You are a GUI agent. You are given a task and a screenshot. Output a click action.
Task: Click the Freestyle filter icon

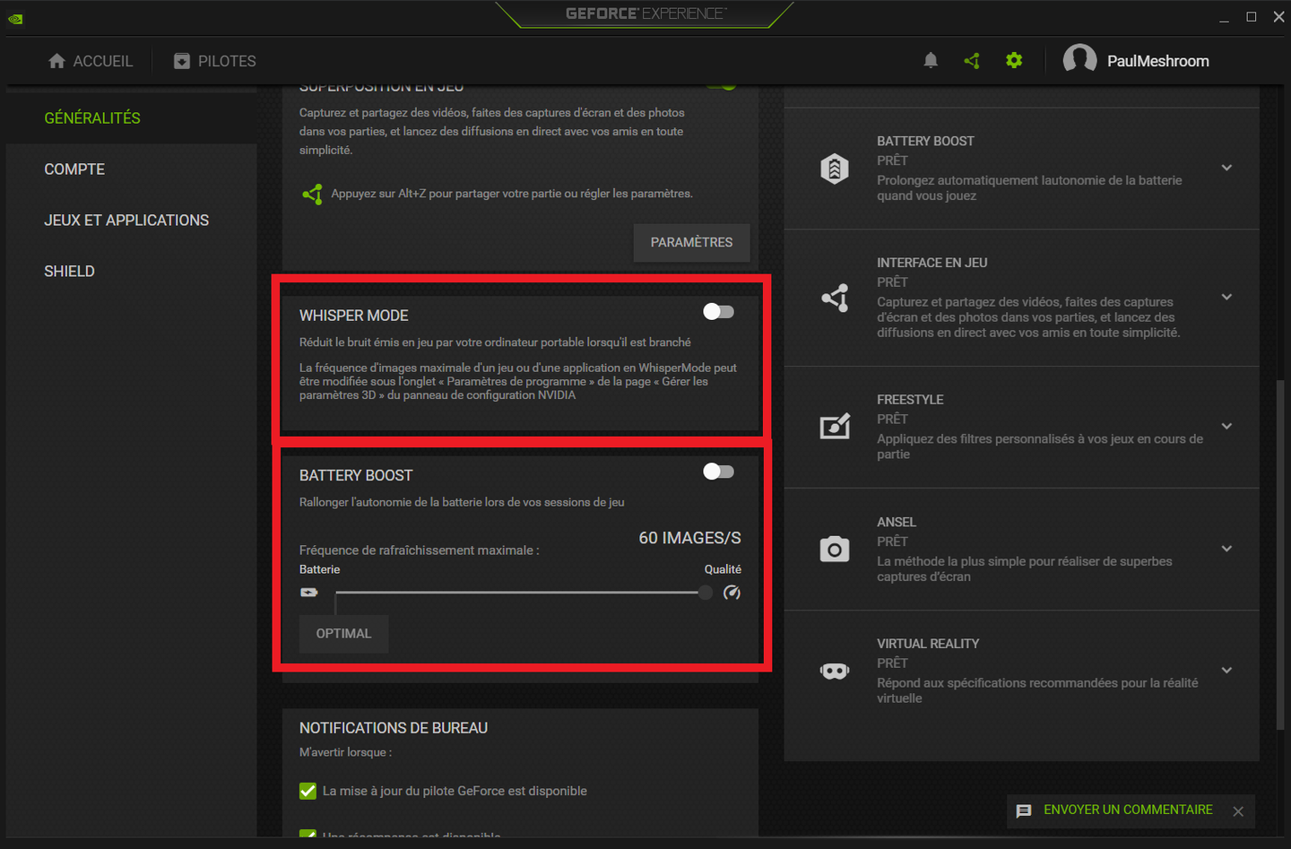tap(835, 426)
